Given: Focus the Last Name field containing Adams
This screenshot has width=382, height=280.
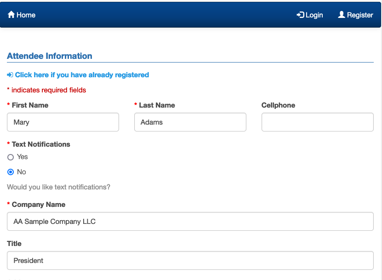Looking at the screenshot, I should [x=190, y=122].
